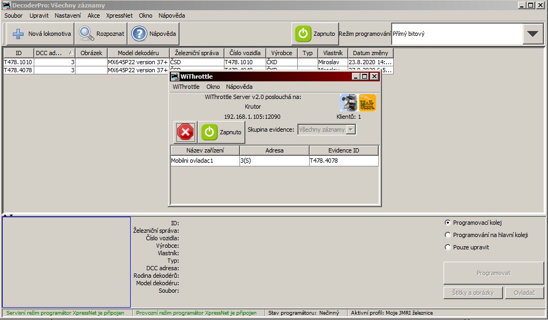The height and width of the screenshot is (320, 548).
Task: Sort by the ID column header
Action: point(19,53)
